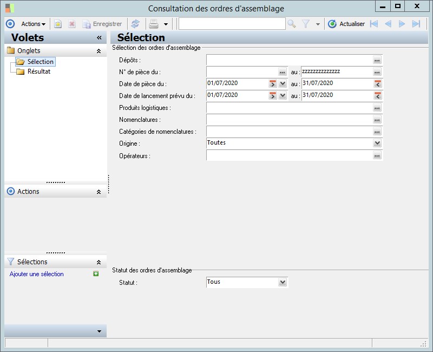
Task: Click the refresh arrows toolbar icon
Action: (135, 24)
